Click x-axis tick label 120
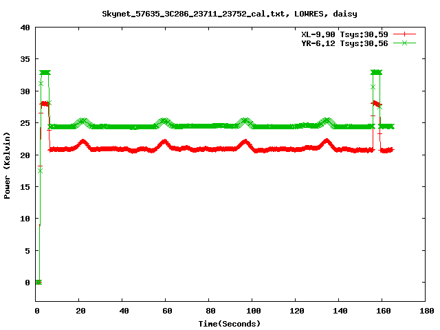 (x=297, y=311)
